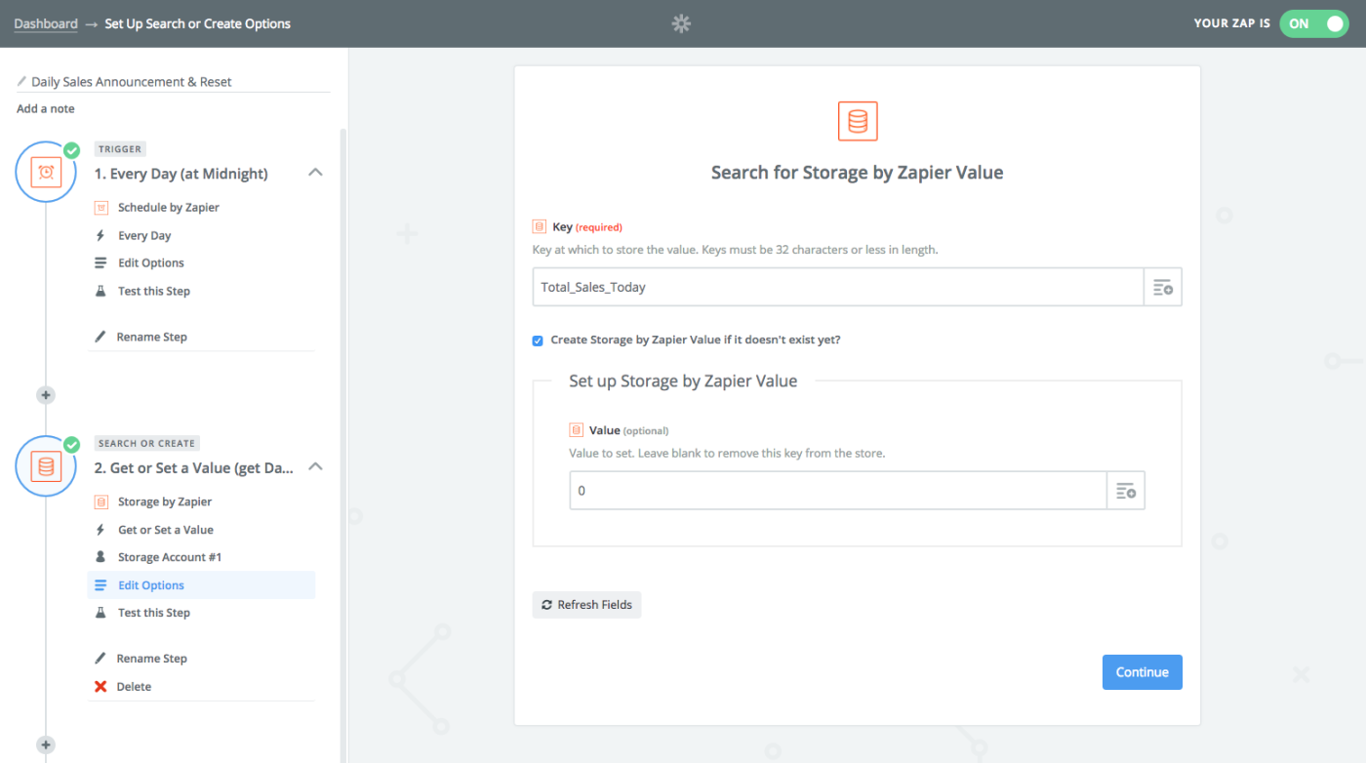Click the plus icon between steps one and two
The height and width of the screenshot is (763, 1366).
pos(46,395)
